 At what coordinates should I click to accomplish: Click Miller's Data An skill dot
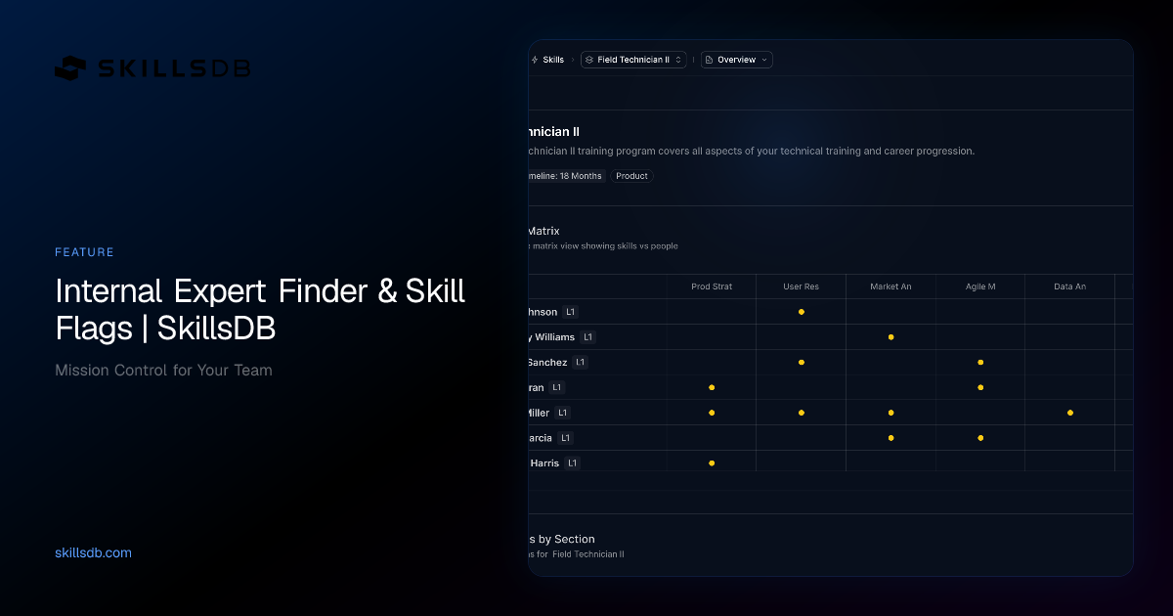[1070, 413]
